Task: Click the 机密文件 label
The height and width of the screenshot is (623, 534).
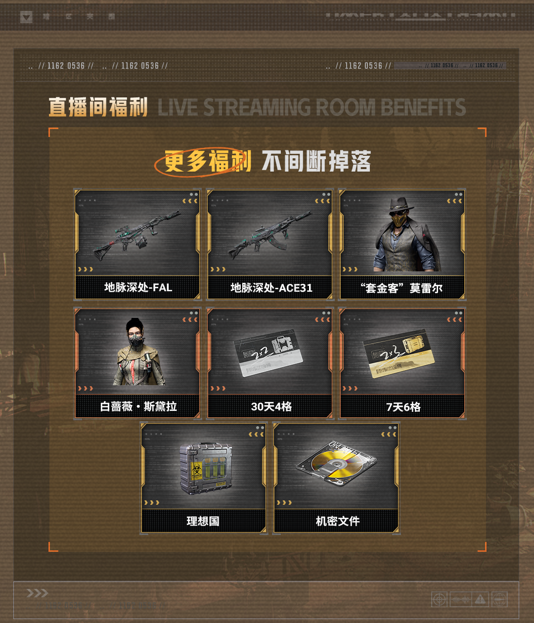Action: click(338, 521)
